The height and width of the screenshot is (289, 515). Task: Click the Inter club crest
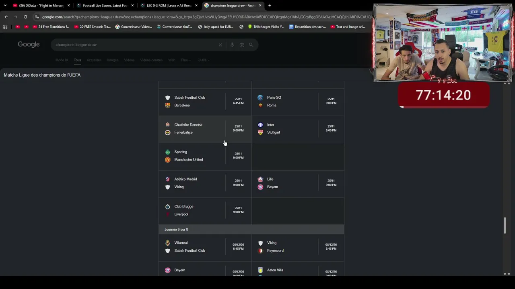pos(260,125)
